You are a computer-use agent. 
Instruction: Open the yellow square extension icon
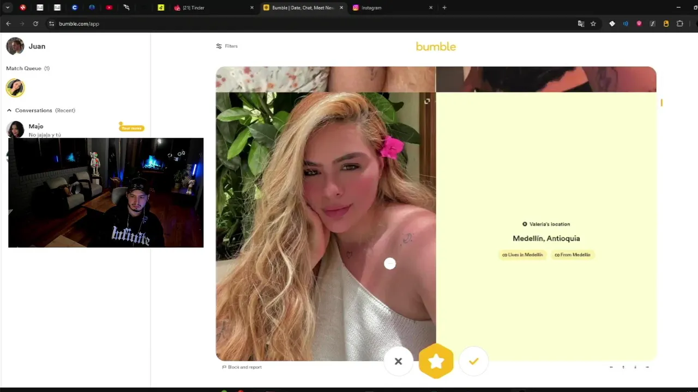666,23
